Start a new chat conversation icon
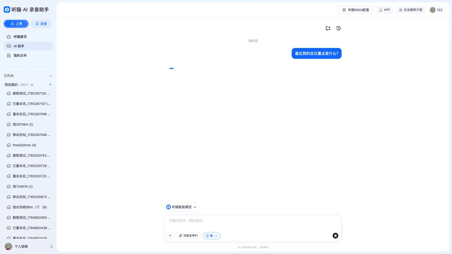This screenshot has width=452, height=254. pos(328,28)
